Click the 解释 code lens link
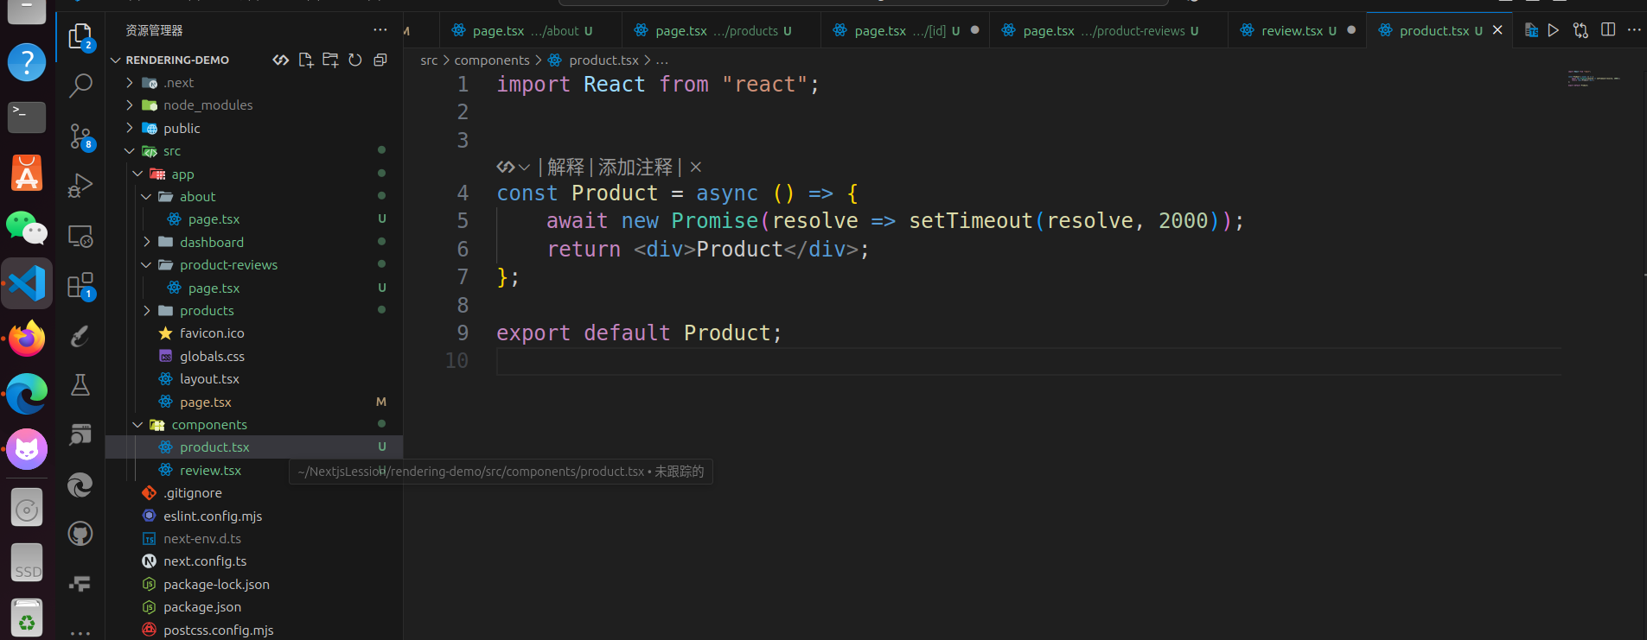The image size is (1647, 640). [565, 167]
